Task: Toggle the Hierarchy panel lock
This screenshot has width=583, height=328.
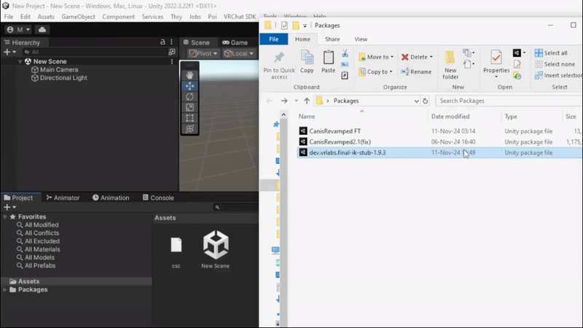Action: pos(163,42)
